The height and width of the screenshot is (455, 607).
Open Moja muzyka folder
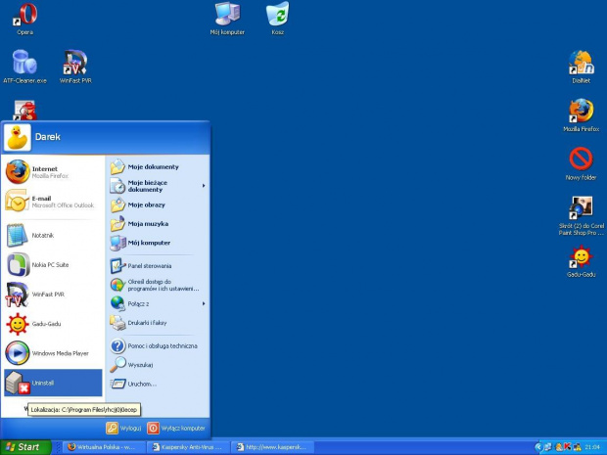(158, 224)
